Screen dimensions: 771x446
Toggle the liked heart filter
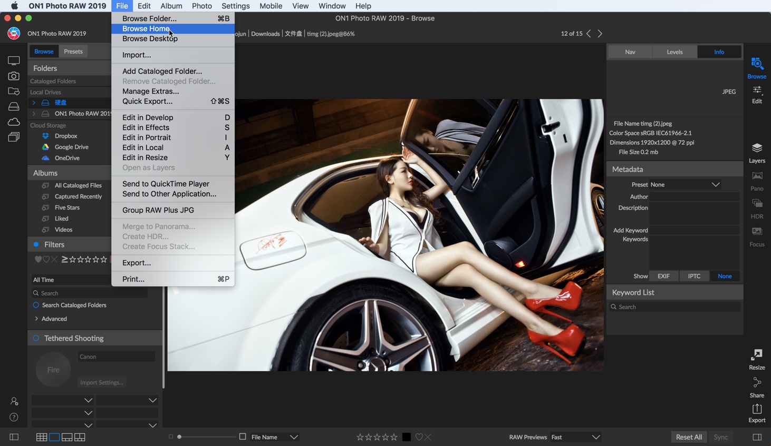(x=38, y=260)
